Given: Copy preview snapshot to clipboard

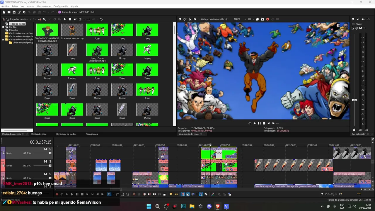Looking at the screenshot, I should [x=258, y=19].
